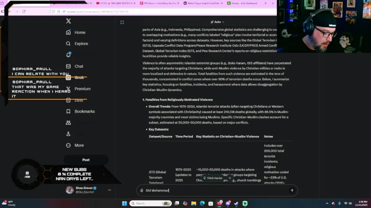This screenshot has width=371, height=208.
Task: Open a new browser tab
Action: (273, 3)
